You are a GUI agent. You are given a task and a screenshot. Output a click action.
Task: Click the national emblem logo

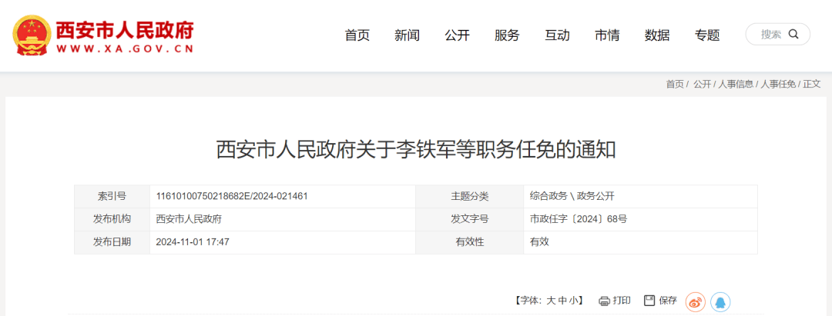coord(32,35)
